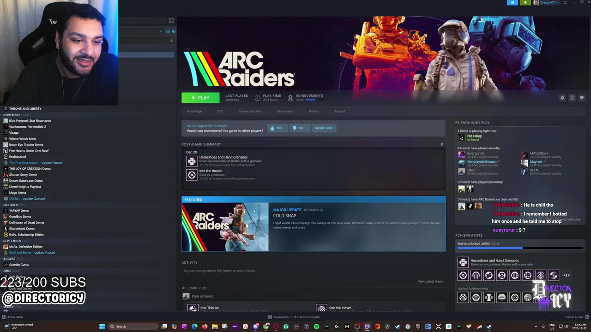
Task: Open Nonplayablehuman friend profile
Action: click(482, 162)
